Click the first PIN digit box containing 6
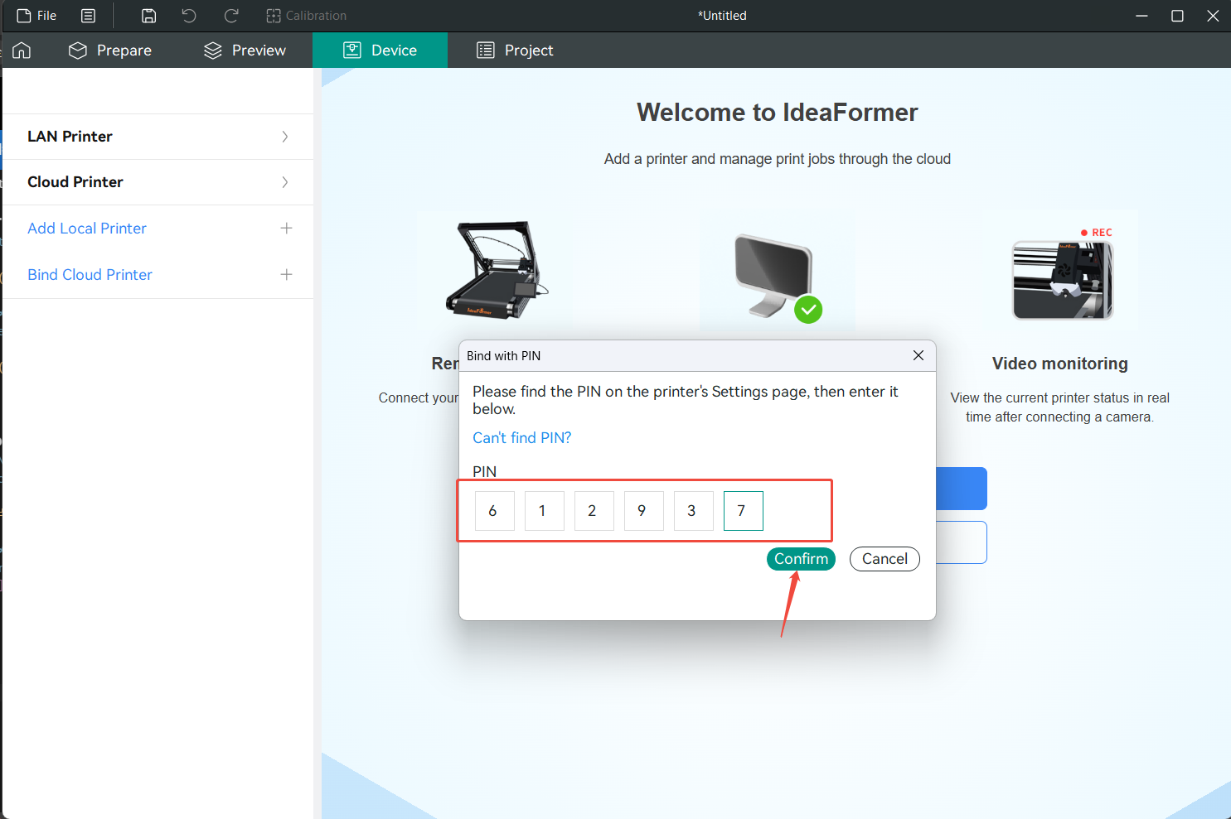 click(495, 511)
